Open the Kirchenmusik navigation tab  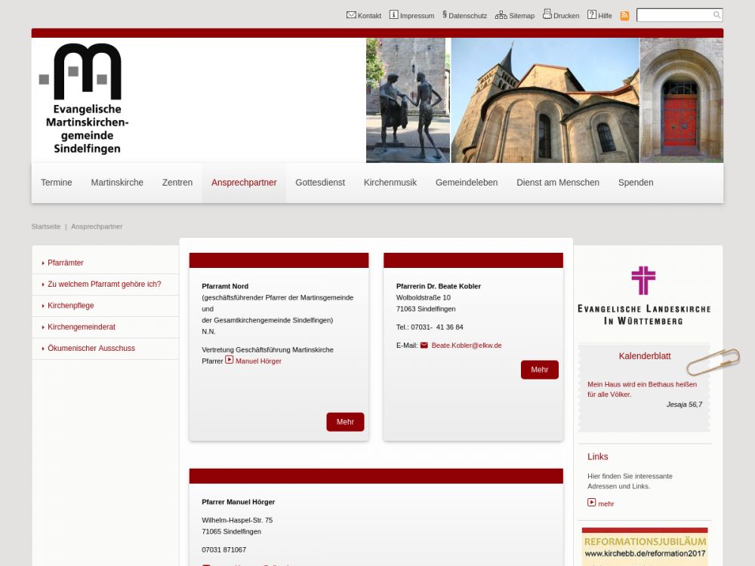[390, 183]
